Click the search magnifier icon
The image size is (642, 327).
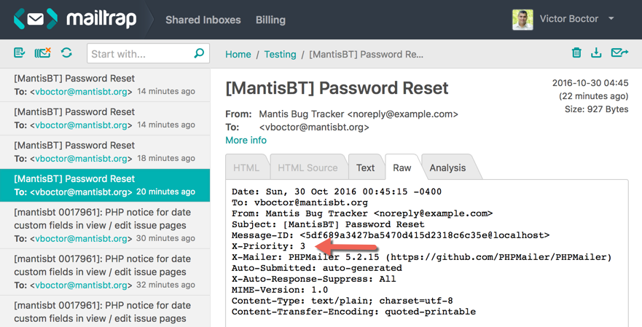point(199,53)
